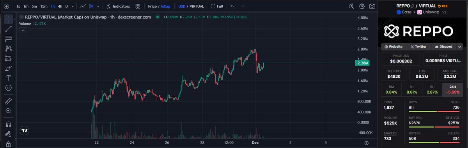This screenshot has width=468, height=148.
Task: Select the crosshair cursor tool
Action: coord(9,19)
